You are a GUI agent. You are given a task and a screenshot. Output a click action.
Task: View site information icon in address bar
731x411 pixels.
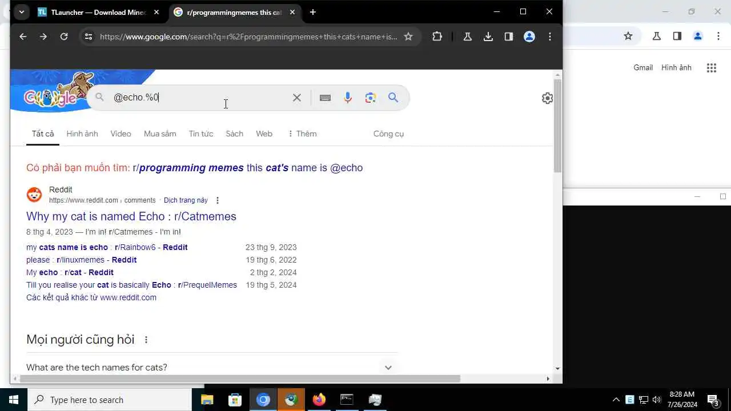pos(88,37)
